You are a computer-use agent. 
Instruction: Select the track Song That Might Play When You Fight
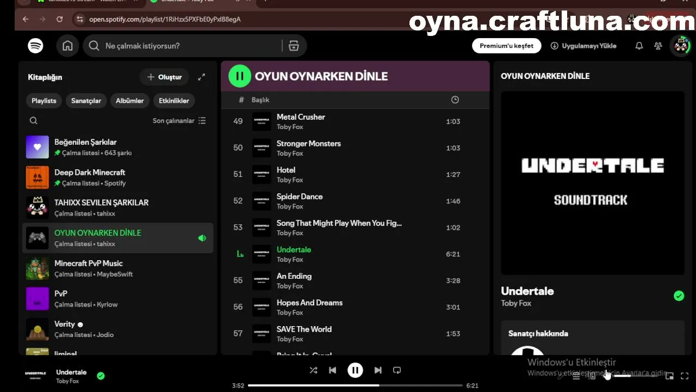tap(355, 228)
